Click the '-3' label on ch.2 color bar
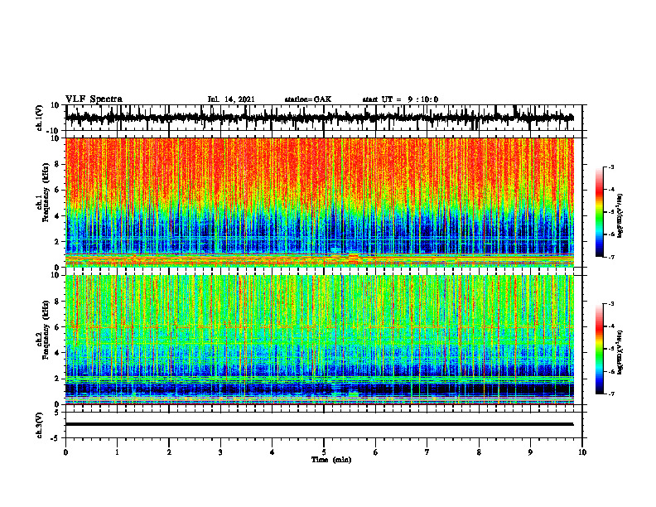This screenshot has width=656, height=507. pyautogui.click(x=610, y=304)
